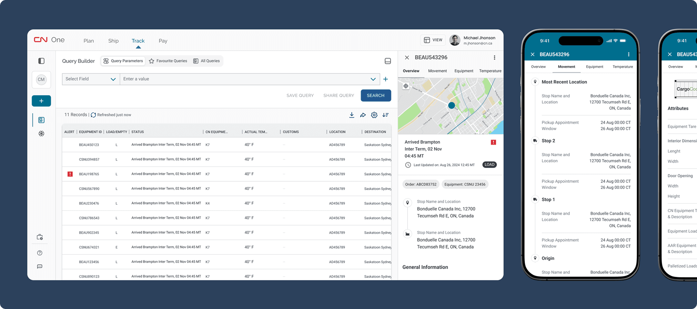Click the LOAD status badge
Screen dimensions: 697x309
click(x=490, y=164)
